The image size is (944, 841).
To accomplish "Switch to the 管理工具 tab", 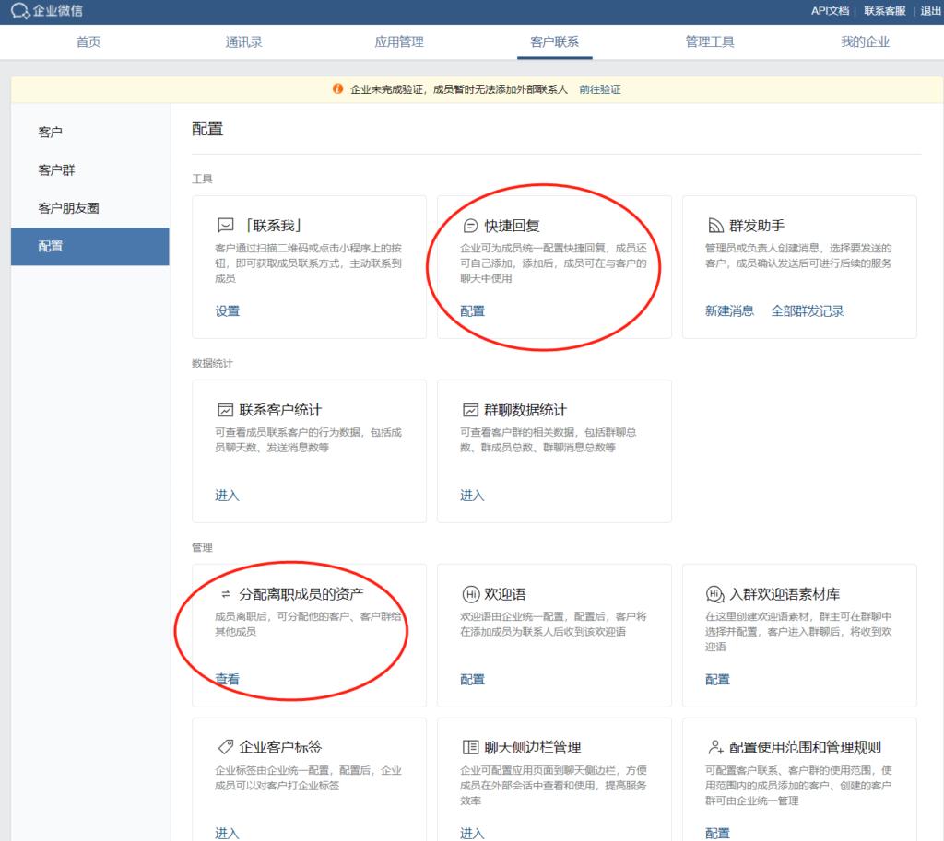I will tap(710, 41).
